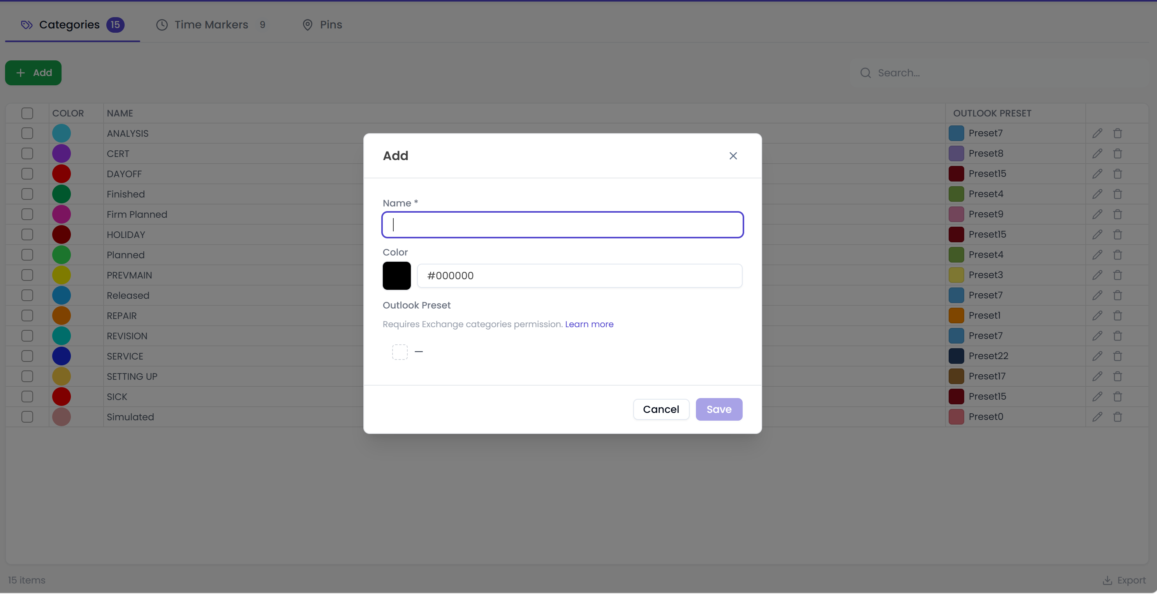1157x594 pixels.
Task: Delete the HOLIDAY category
Action: (x=1118, y=234)
